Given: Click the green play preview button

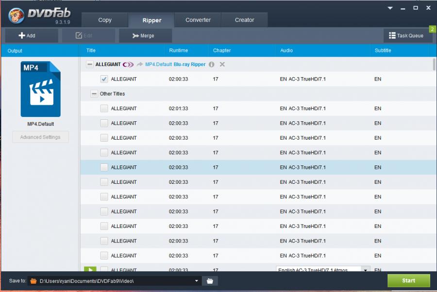Looking at the screenshot, I should click(90, 269).
